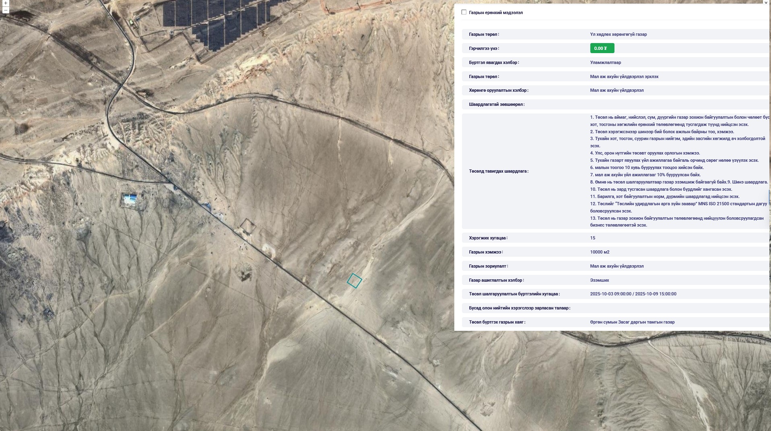Click the 'Шаардлагатай зөвшөөрөл' row
This screenshot has width=771, height=431.
(497, 104)
